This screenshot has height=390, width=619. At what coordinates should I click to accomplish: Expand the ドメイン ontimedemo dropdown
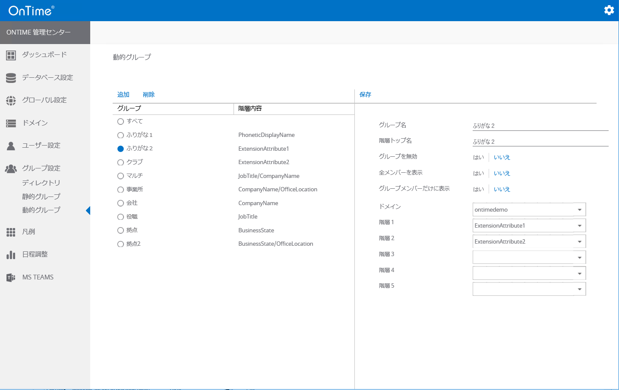click(x=579, y=210)
